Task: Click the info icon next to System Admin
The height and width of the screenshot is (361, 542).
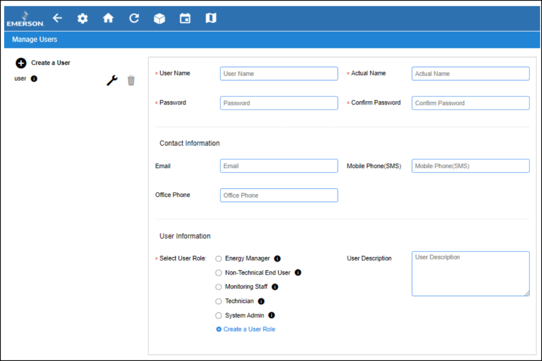Action: [x=271, y=315]
